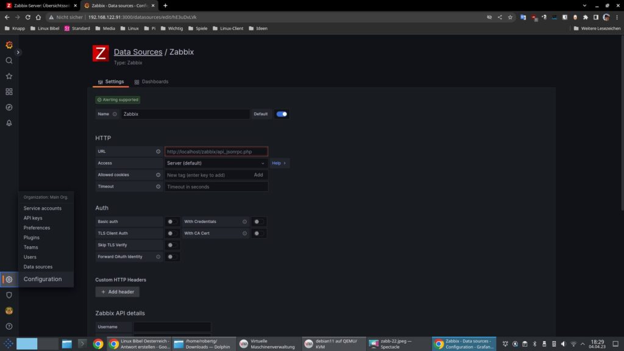Open the Wichtig bookmarks folder
The width and height of the screenshot is (624, 351).
pyautogui.click(x=172, y=28)
